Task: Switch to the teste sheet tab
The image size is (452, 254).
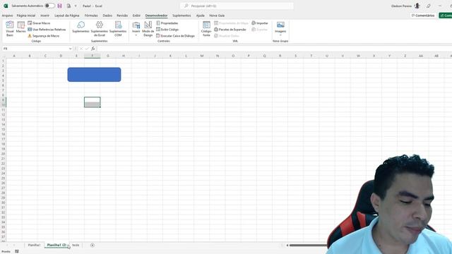Action: pos(76,245)
